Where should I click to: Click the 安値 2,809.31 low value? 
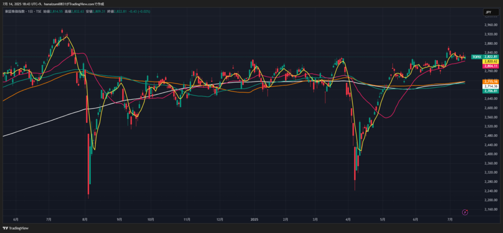tap(96, 12)
